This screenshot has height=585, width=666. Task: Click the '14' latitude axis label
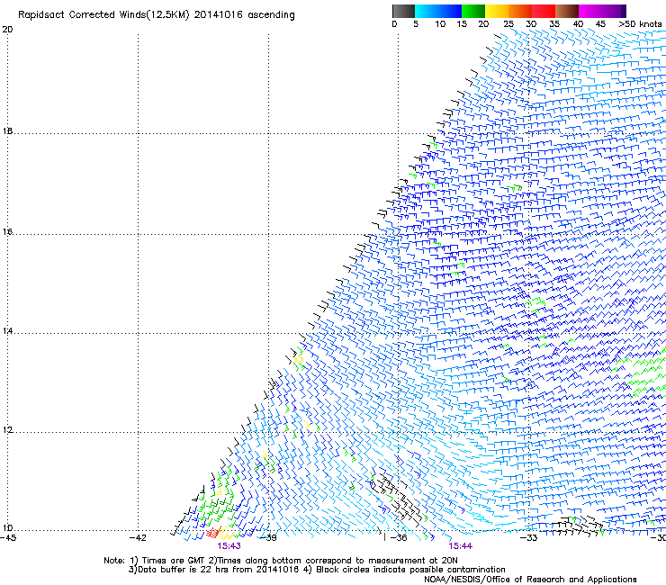7,331
